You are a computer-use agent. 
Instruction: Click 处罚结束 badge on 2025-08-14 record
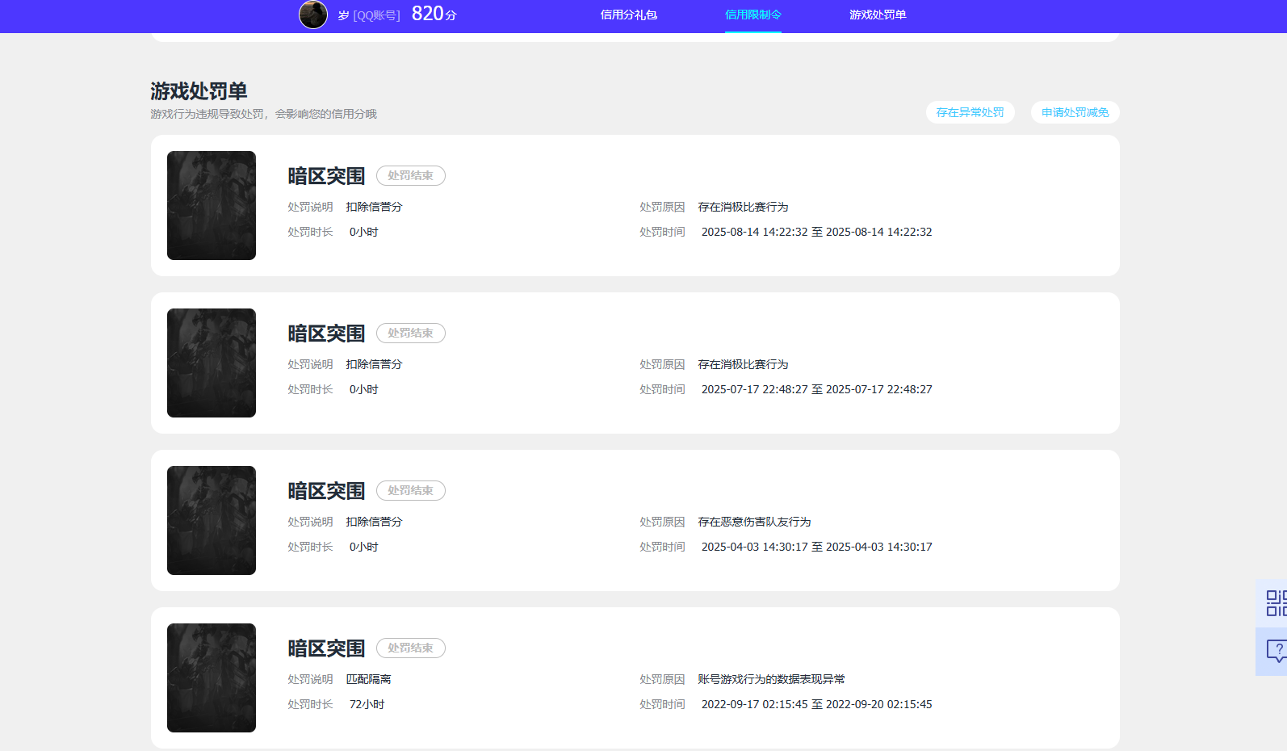(x=410, y=175)
